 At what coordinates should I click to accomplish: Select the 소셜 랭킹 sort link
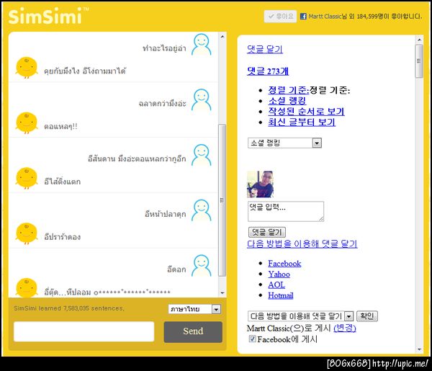(x=287, y=101)
